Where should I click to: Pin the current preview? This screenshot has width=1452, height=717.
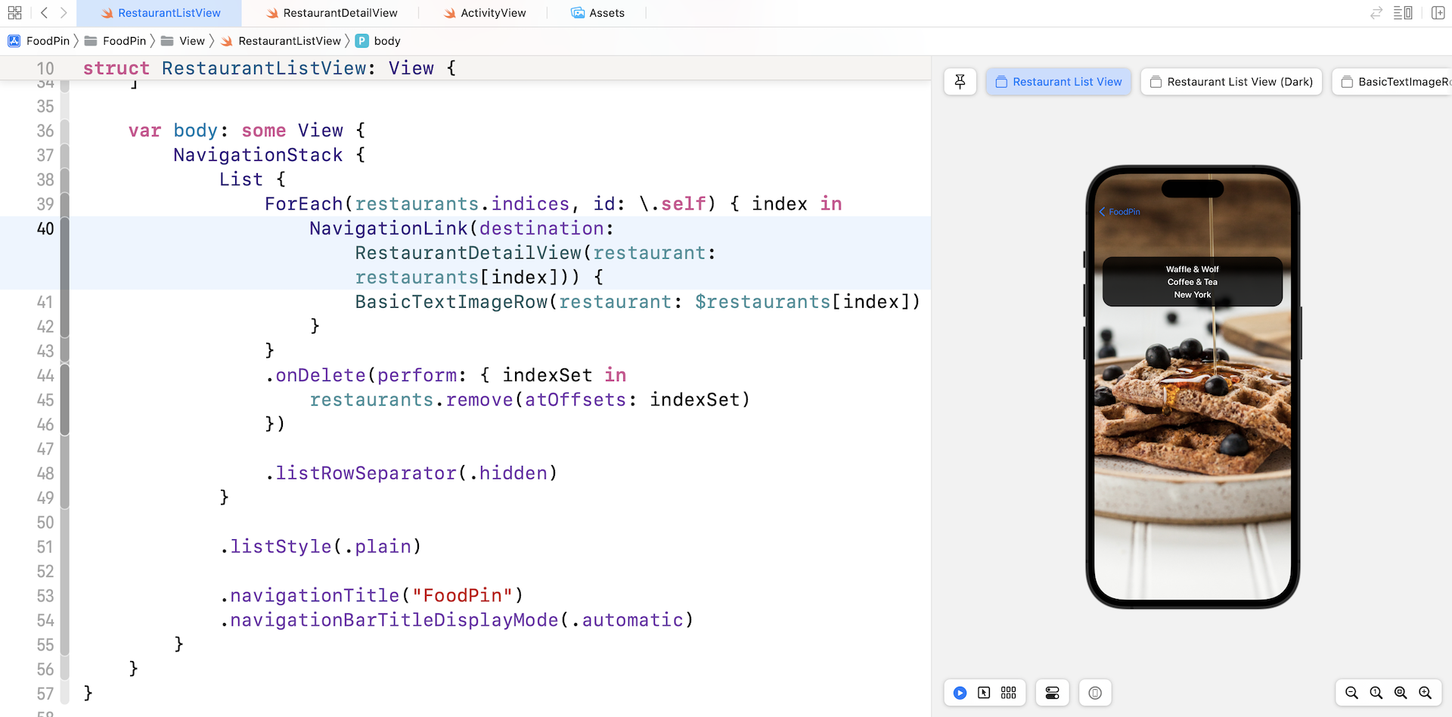(960, 82)
